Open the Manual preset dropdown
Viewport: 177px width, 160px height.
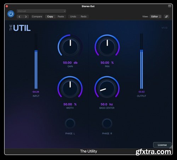pyautogui.click(x=41, y=11)
